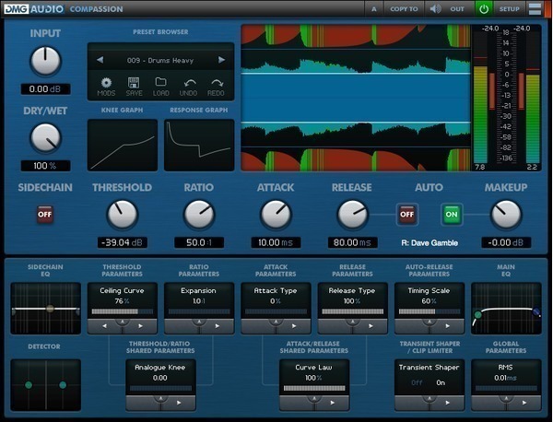Click the gain reduction waveform display
This screenshot has height=422, width=553.
[x=356, y=98]
